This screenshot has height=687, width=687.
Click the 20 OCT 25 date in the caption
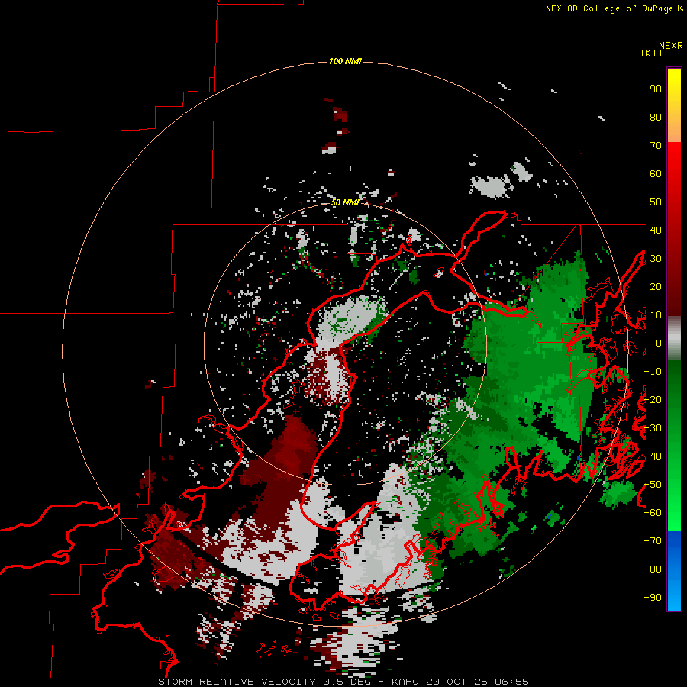click(x=457, y=682)
